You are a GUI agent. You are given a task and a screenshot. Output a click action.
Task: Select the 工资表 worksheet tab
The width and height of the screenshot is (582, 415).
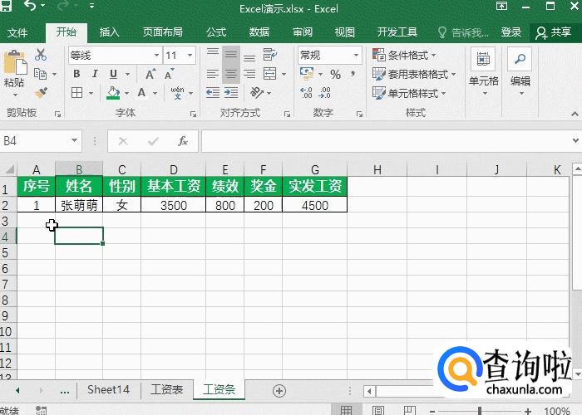coord(167,389)
